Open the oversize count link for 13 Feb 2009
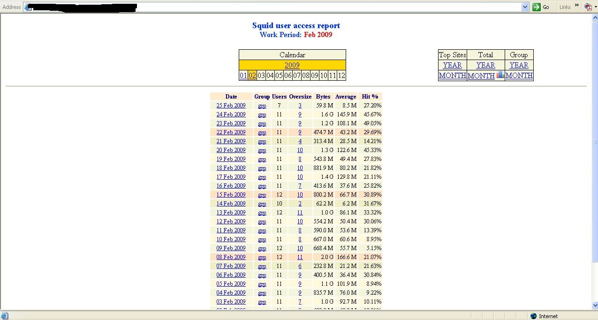 [x=300, y=213]
